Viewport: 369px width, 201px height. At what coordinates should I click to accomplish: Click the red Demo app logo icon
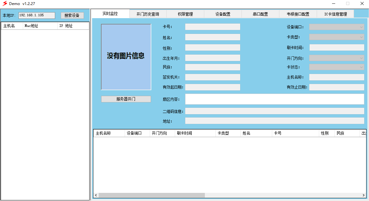pyautogui.click(x=5, y=3)
